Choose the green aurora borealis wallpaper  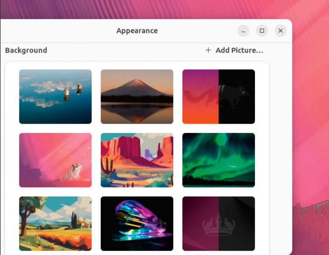pos(218,160)
